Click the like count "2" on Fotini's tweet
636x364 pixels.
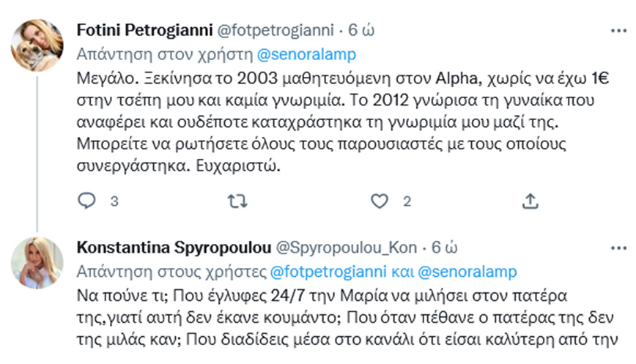(x=406, y=201)
